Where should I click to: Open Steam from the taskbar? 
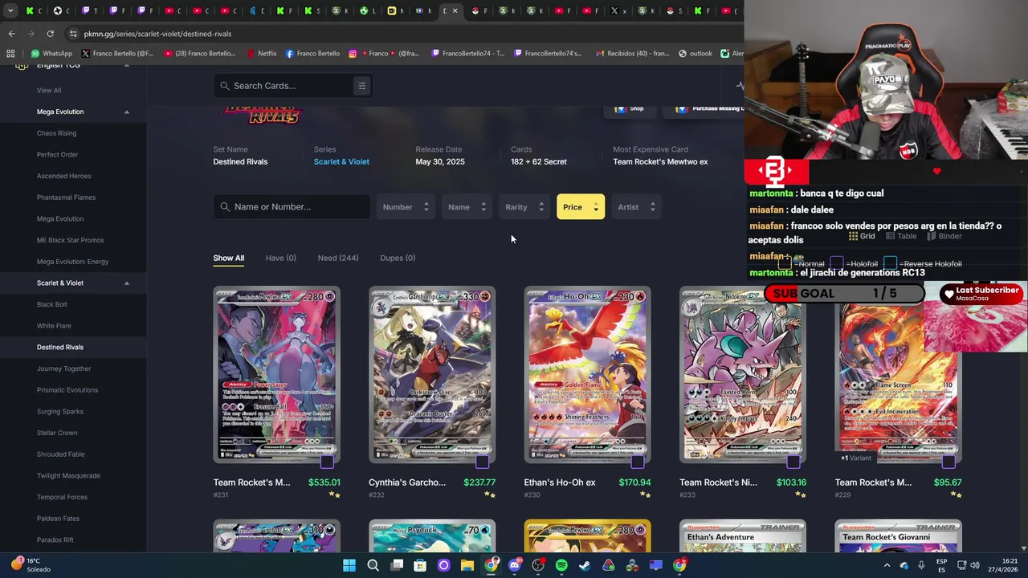[585, 566]
